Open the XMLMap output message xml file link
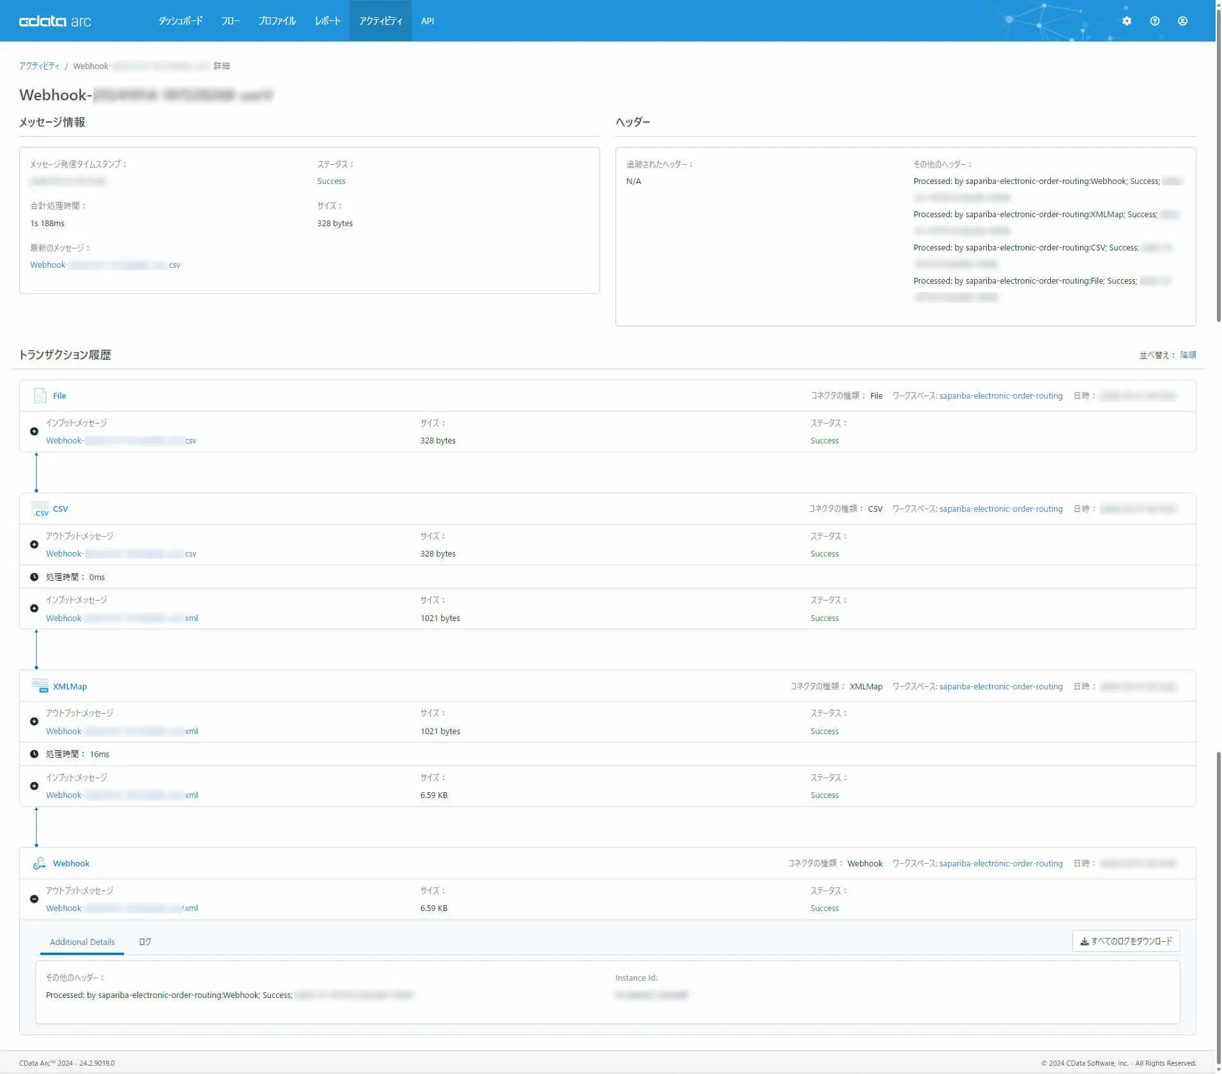The height and width of the screenshot is (1074, 1222). pos(122,731)
